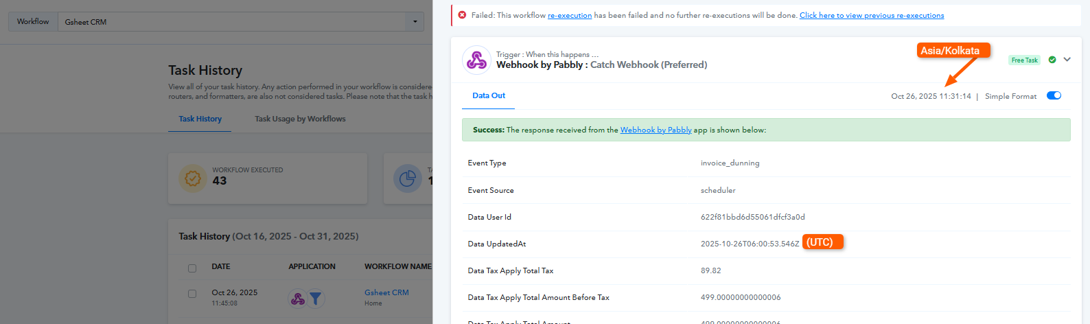Click the re-execution link in failure message
The image size is (1090, 324).
569,15
